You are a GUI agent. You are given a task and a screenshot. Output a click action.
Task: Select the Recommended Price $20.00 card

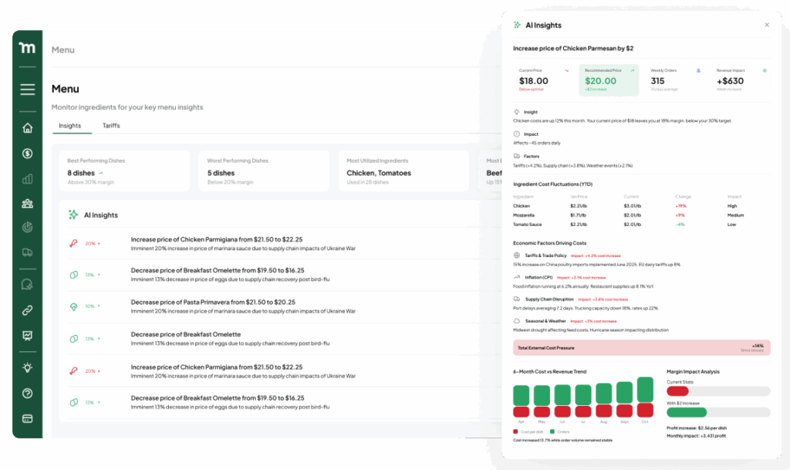(609, 80)
